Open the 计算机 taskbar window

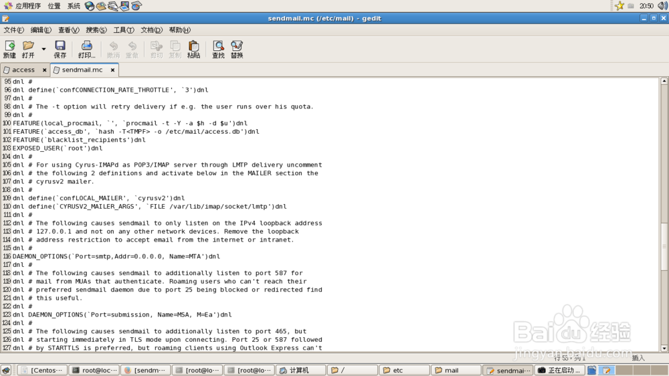click(x=301, y=370)
